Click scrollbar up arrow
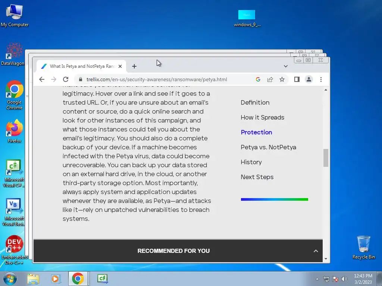Image resolution: width=382 pixels, height=286 pixels. (x=326, y=90)
